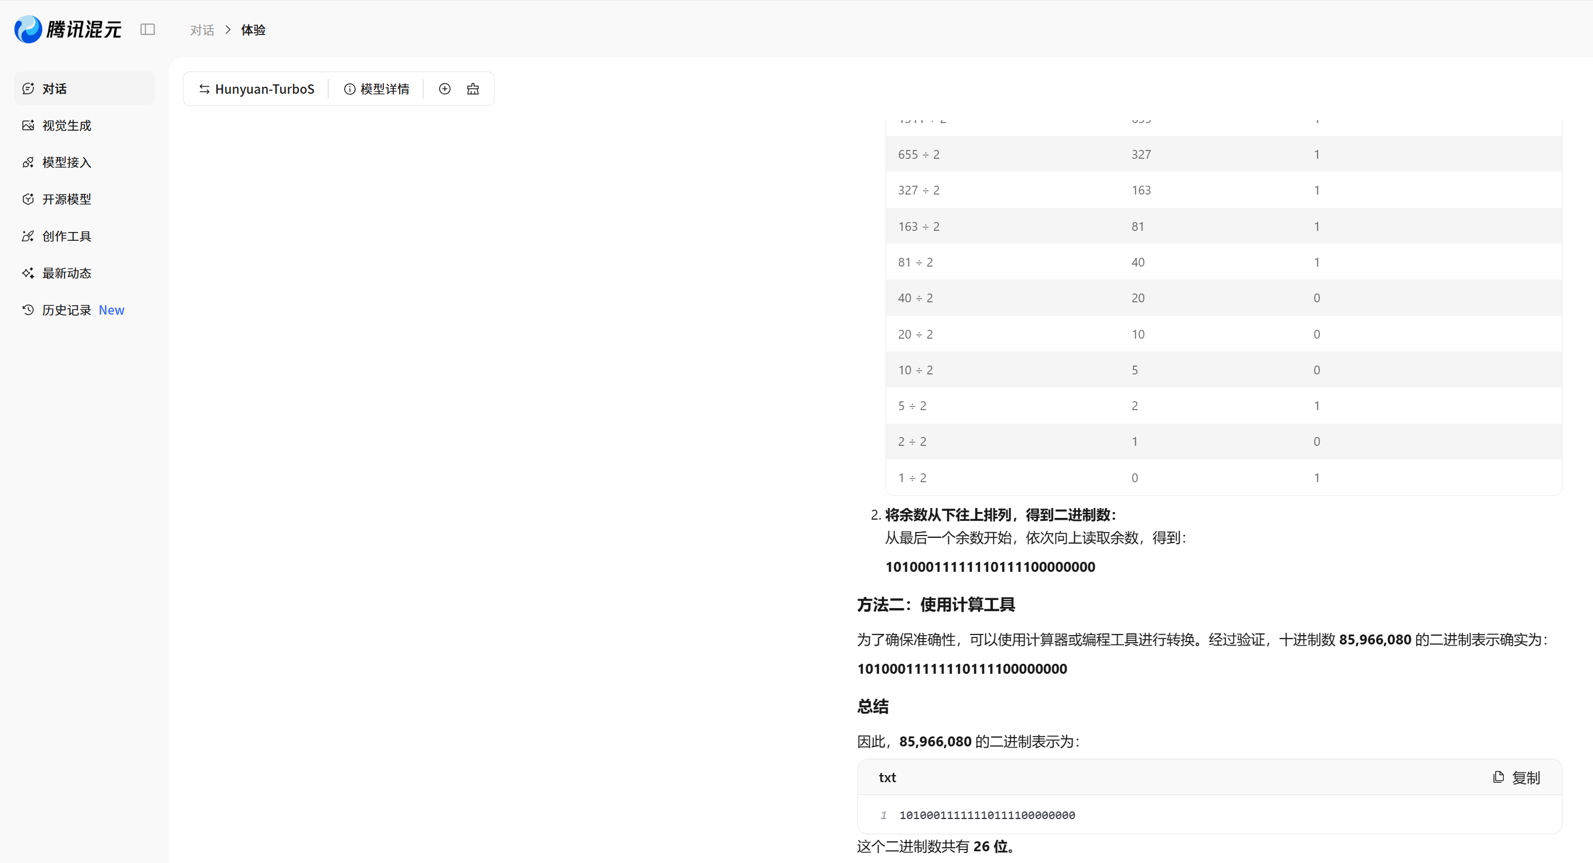
Task: Open 对话 in the sidebar
Action: (84, 88)
